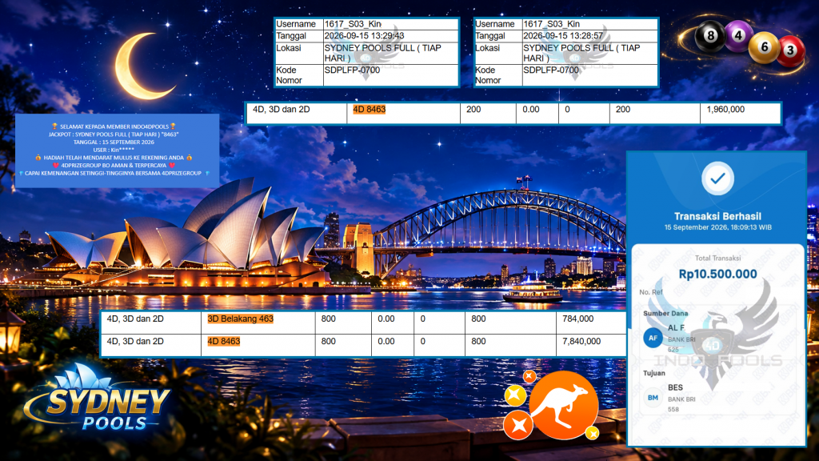Click the Rp10.500.000 total amount
This screenshot has height=461, width=819.
pyautogui.click(x=717, y=274)
